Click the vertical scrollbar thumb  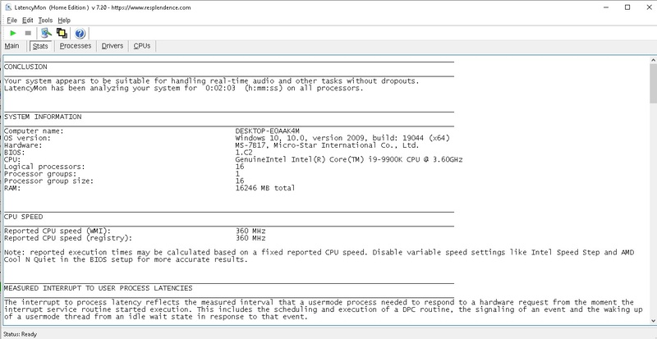(653, 84)
